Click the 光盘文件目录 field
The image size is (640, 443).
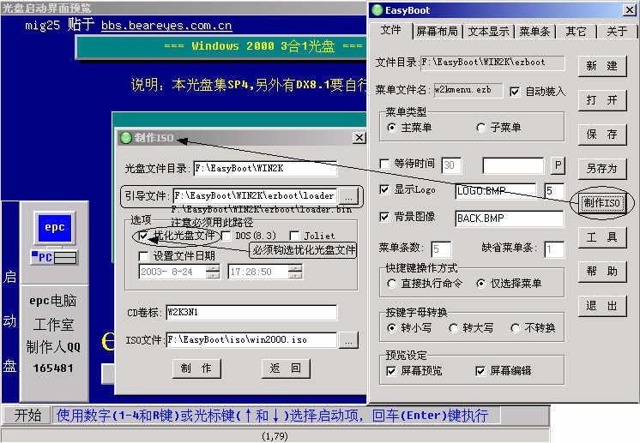pos(265,168)
